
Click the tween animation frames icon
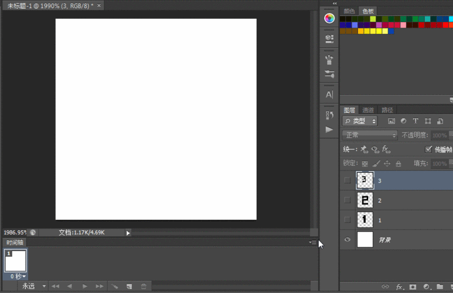(x=115, y=287)
